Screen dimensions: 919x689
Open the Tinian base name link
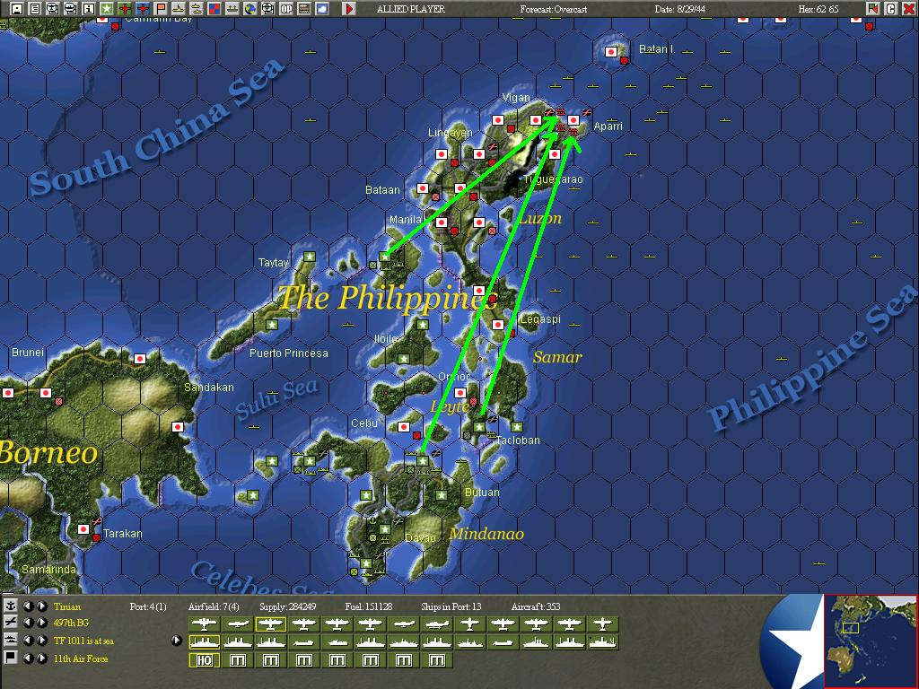coord(67,606)
